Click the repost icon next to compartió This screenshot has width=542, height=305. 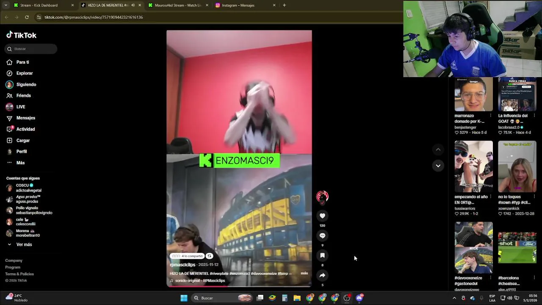(x=209, y=256)
